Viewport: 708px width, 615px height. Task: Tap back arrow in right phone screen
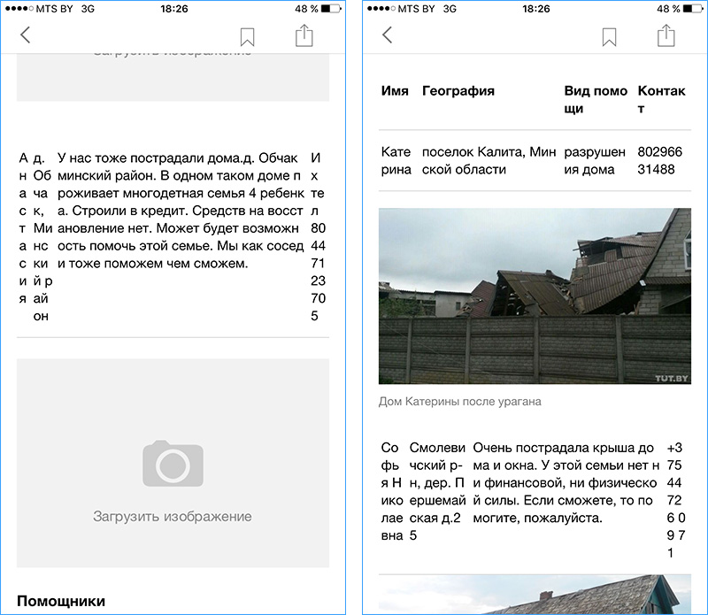click(x=387, y=35)
